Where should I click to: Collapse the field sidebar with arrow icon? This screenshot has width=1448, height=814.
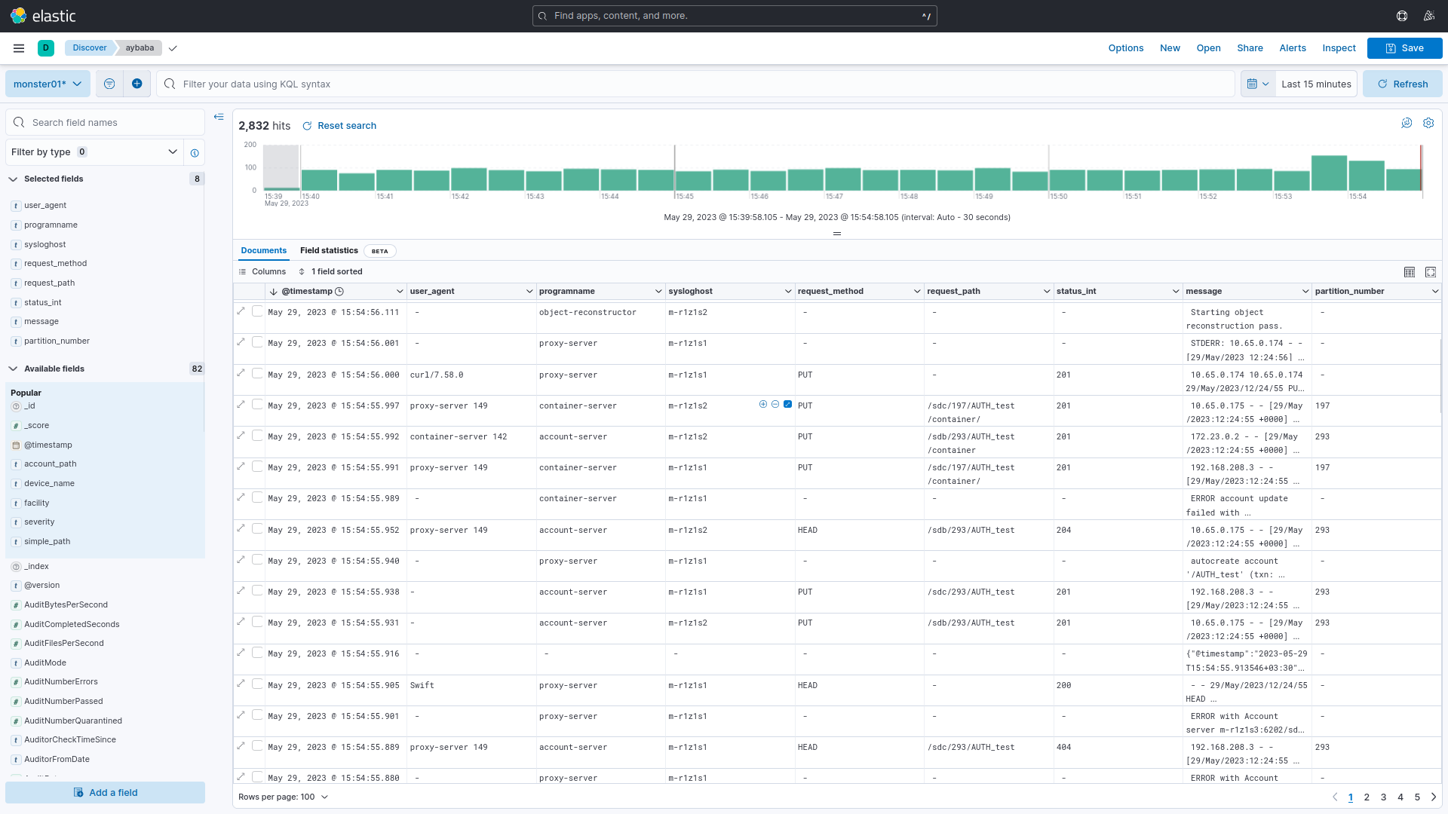219,117
